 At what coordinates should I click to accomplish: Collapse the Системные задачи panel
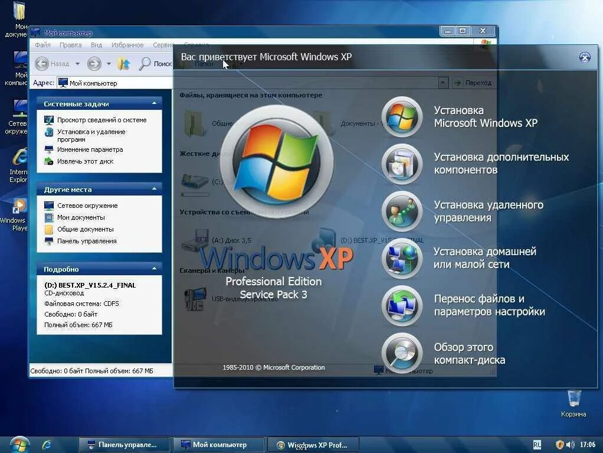pyautogui.click(x=154, y=103)
